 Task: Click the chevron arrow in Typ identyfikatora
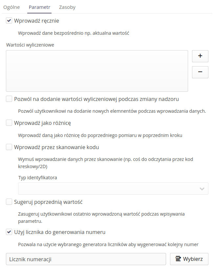[202, 189]
